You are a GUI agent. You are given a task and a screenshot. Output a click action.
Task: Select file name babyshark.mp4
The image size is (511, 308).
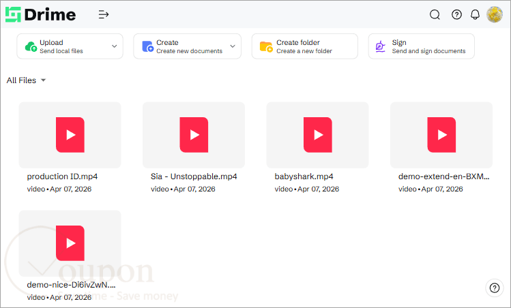tap(304, 176)
